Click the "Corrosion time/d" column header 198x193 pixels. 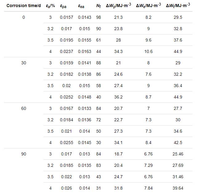click(23, 6)
